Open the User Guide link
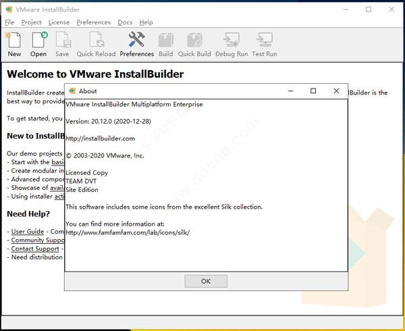 pos(28,232)
